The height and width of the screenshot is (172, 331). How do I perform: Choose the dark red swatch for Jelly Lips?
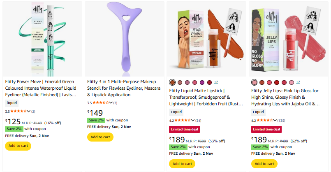(277, 82)
